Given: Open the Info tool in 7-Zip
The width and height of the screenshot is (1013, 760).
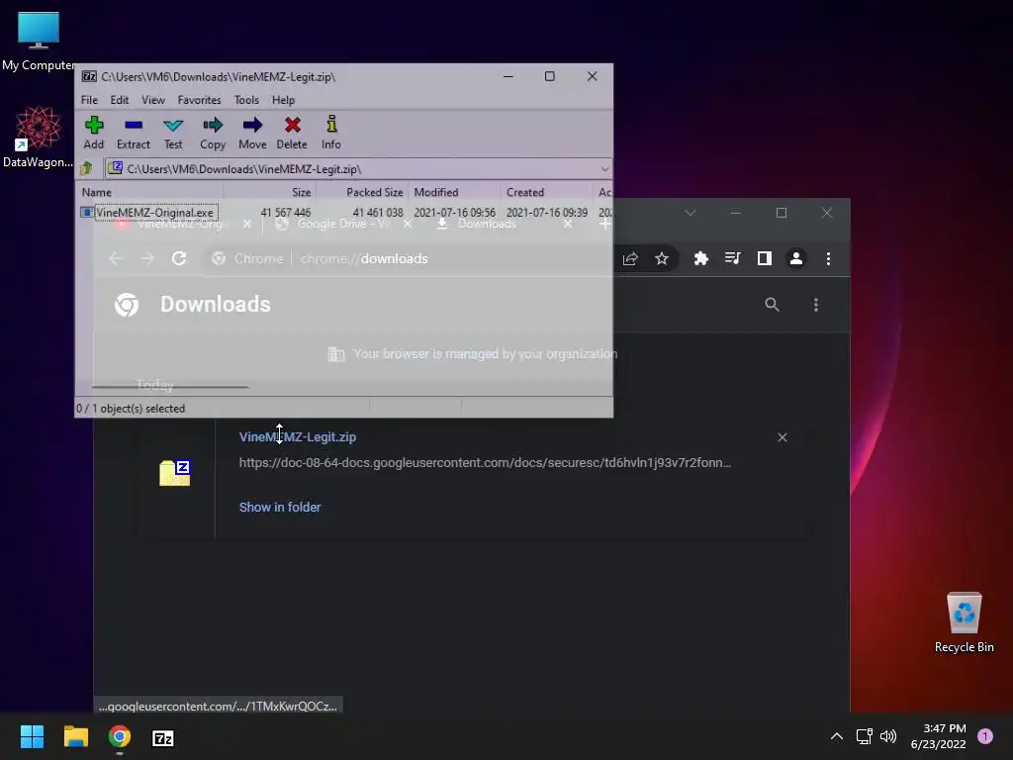Looking at the screenshot, I should [330, 134].
